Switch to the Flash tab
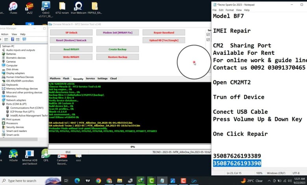 click(66, 79)
